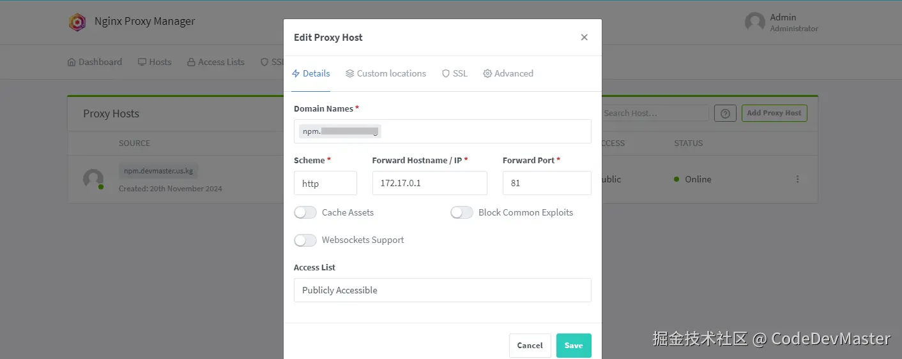Open the Hosts navigation menu

(x=155, y=62)
